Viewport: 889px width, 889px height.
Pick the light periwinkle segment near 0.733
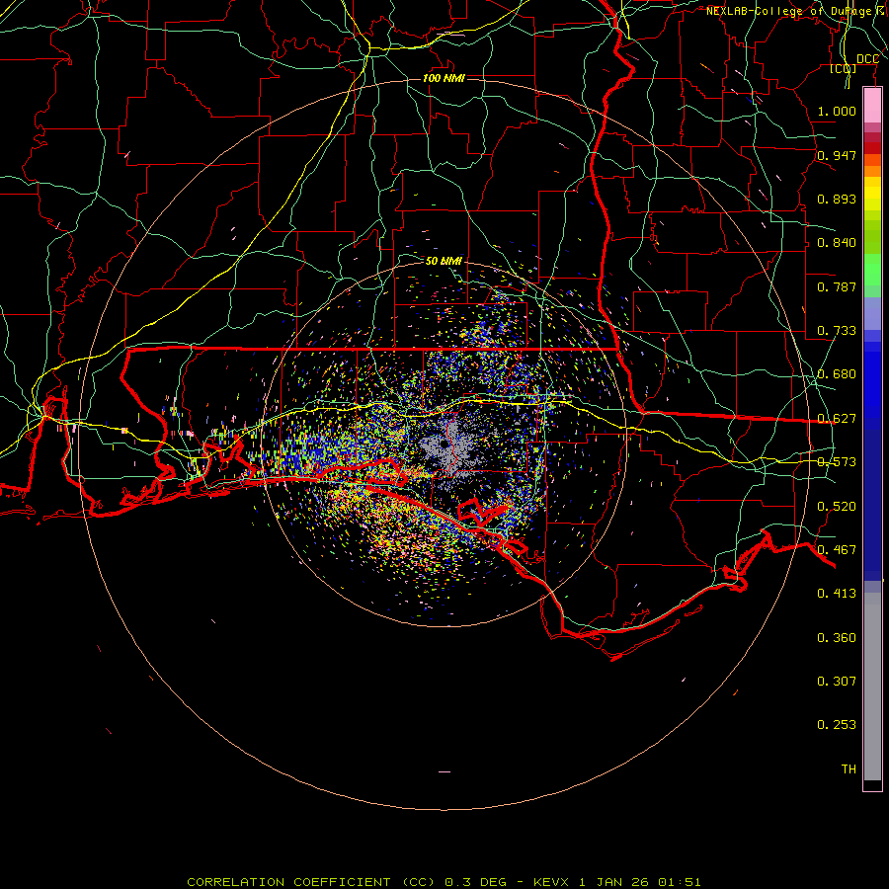(872, 313)
